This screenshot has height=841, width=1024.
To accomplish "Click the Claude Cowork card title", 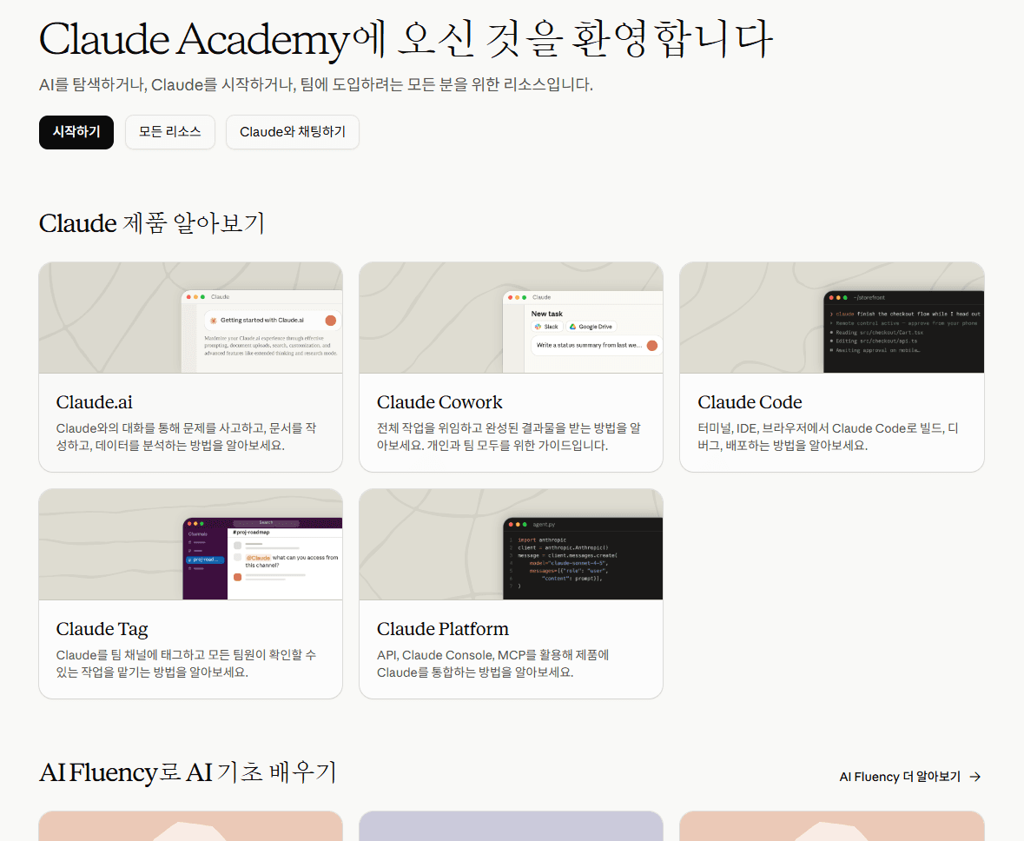I will pos(439,402).
